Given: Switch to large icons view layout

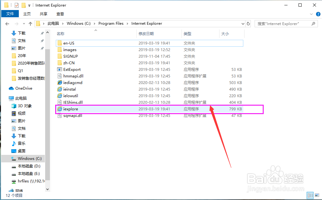Looking at the screenshot, I should pyautogui.click(x=317, y=195).
